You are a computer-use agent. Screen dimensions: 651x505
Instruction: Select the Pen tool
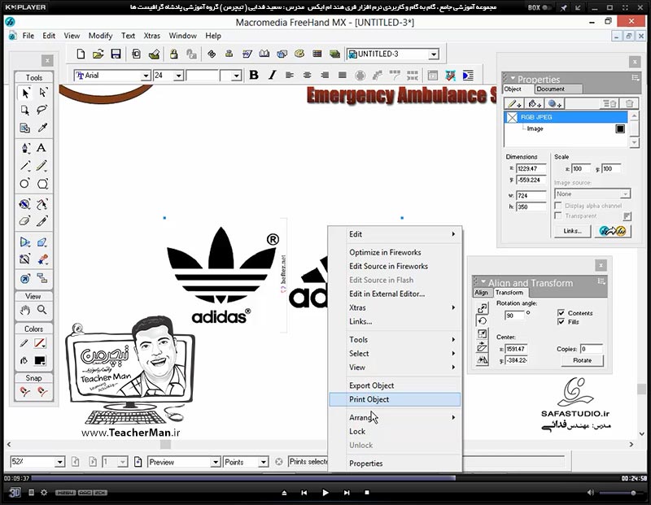pyautogui.click(x=25, y=148)
